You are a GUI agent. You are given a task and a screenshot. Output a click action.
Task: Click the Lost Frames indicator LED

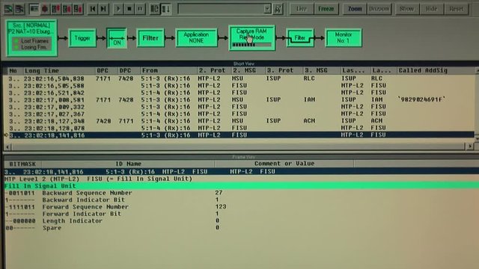click(16, 41)
